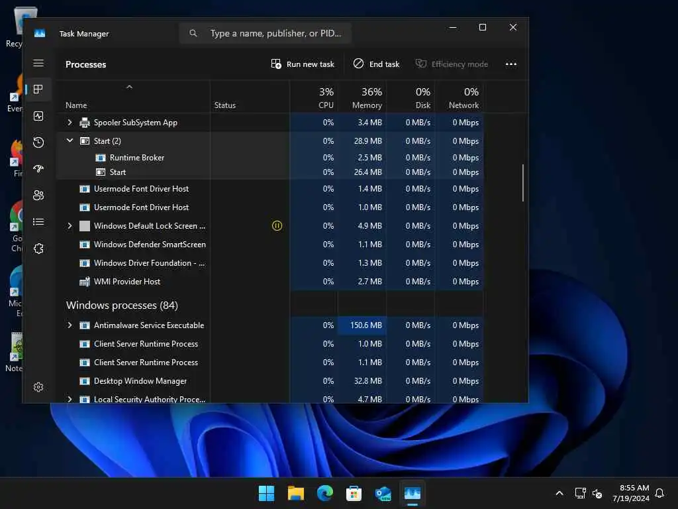Click the suspended status icon for Lock Screen
This screenshot has width=678, height=509.
[277, 226]
